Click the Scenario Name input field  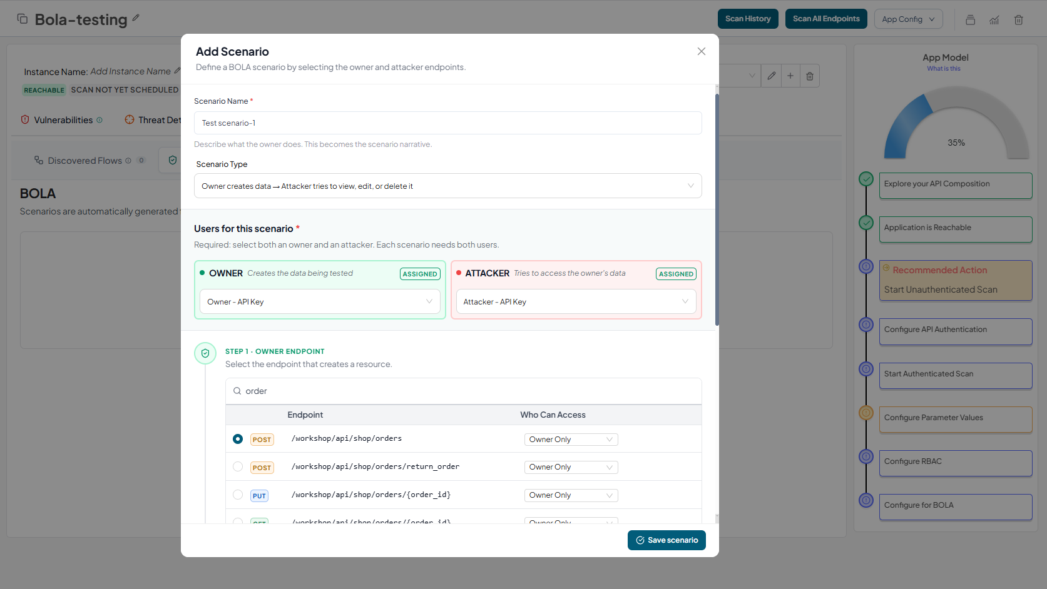pyautogui.click(x=447, y=123)
